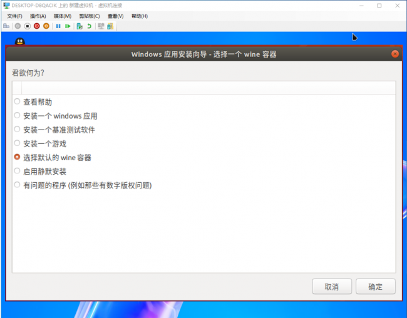
Task: Click the Ctrl+Alt+Delete keyboard toolbar icon
Action: 6,26
